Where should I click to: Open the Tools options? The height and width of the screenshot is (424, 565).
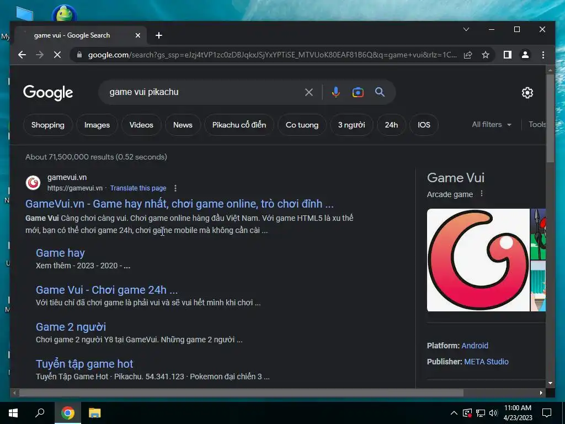point(537,124)
